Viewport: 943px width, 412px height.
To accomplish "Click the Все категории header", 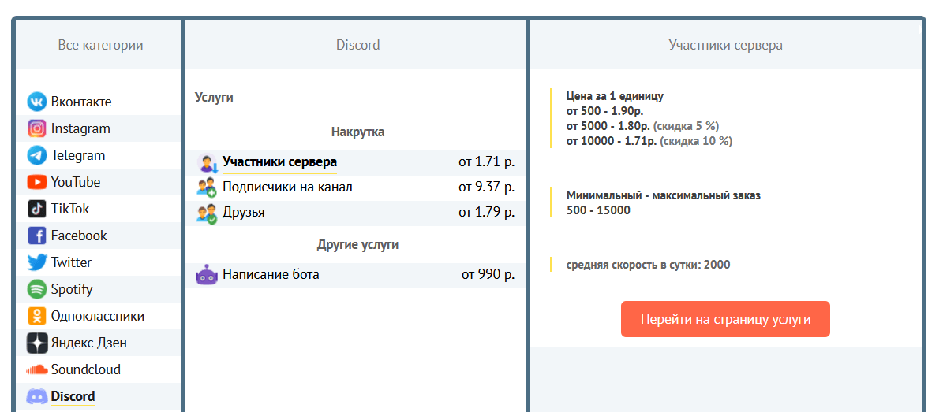I will pyautogui.click(x=100, y=46).
